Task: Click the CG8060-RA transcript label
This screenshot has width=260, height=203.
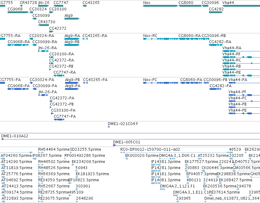Action: pos(189,36)
